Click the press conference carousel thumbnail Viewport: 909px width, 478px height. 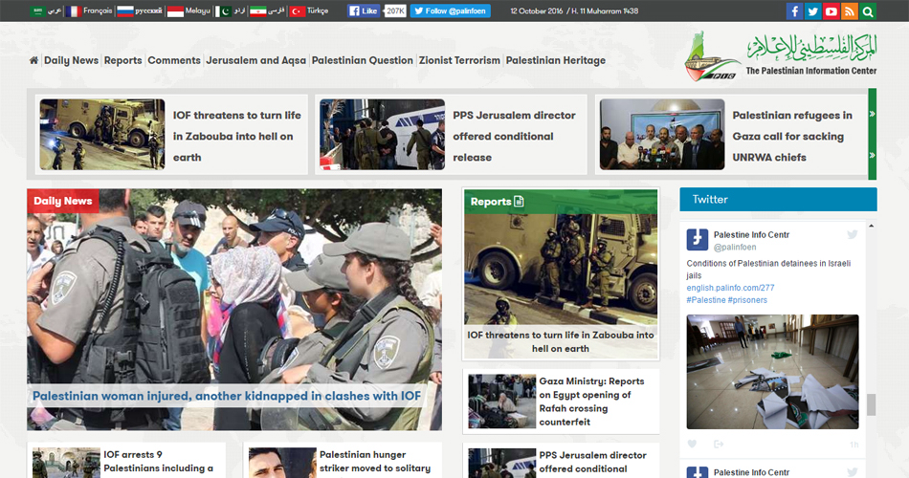(662, 135)
